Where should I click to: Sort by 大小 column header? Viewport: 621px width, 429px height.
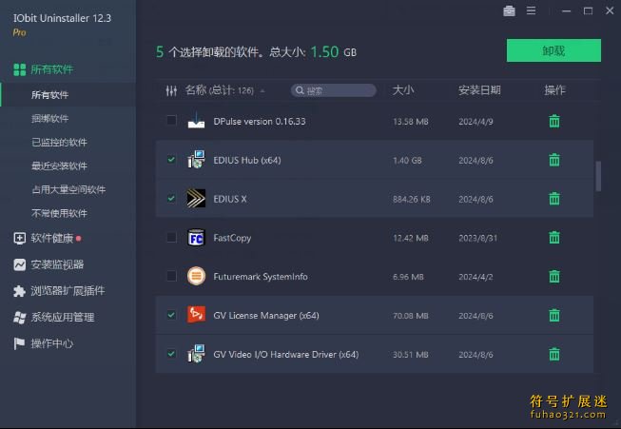[403, 90]
